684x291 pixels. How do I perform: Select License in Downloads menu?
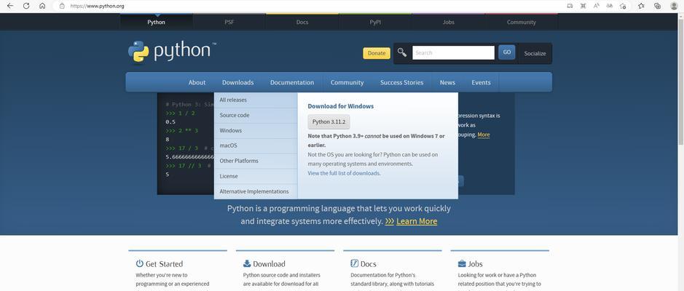[x=256, y=176]
